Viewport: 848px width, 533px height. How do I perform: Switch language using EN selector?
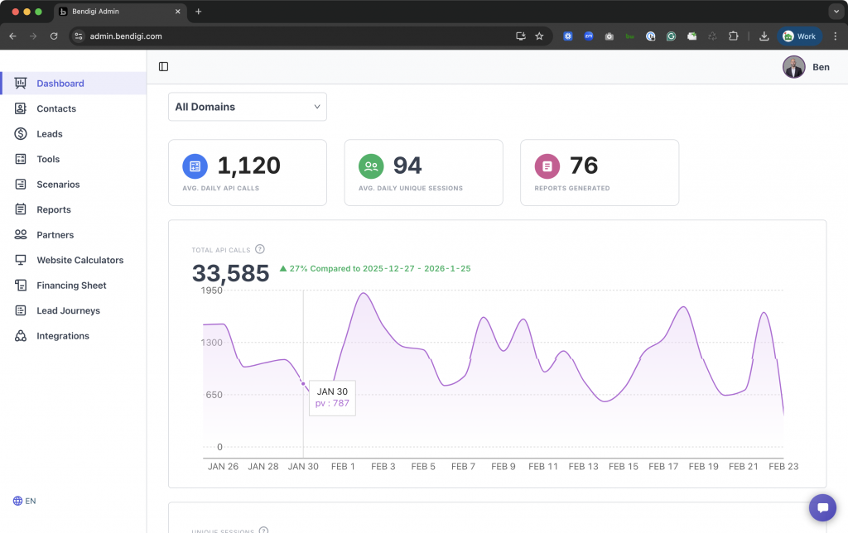pyautogui.click(x=25, y=501)
